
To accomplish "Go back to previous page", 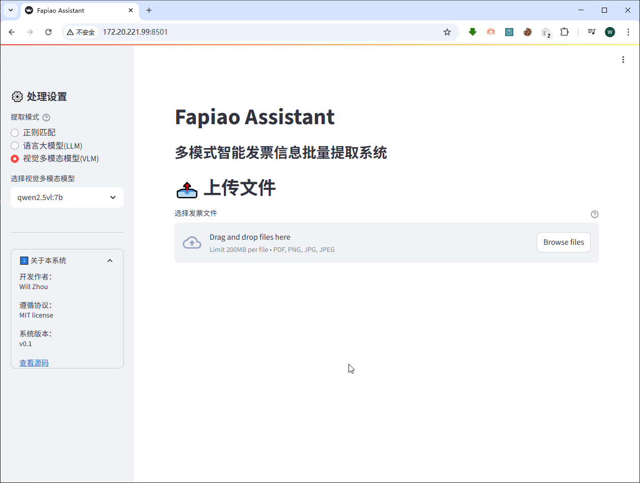I will point(12,32).
